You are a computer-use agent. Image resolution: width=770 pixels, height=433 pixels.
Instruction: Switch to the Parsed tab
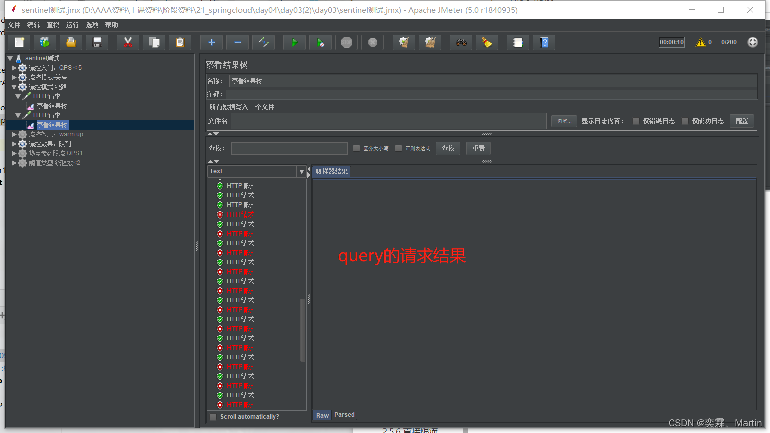[344, 415]
